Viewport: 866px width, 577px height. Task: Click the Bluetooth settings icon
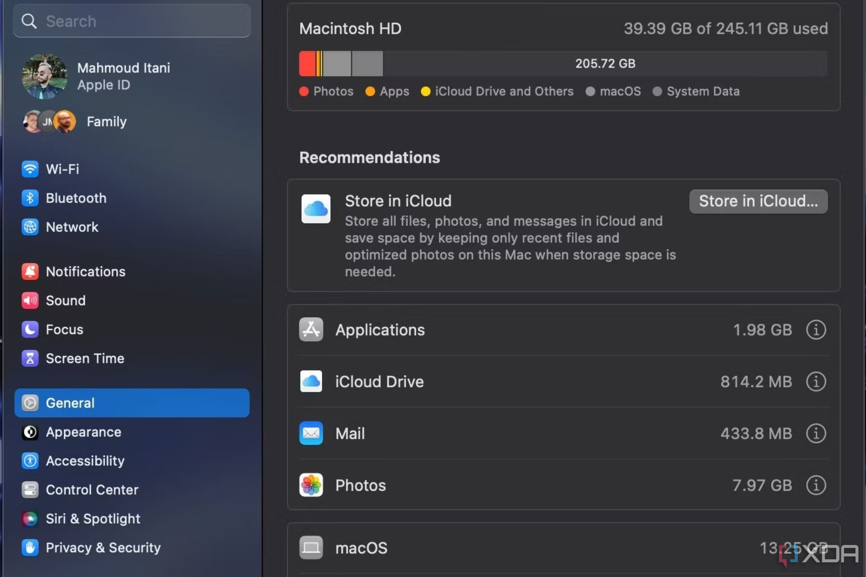pyautogui.click(x=30, y=198)
